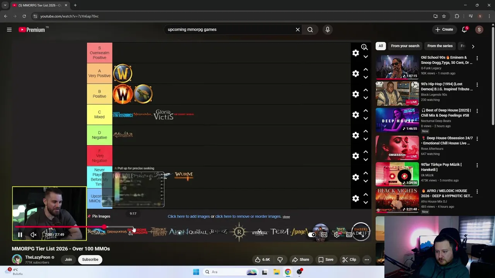Image resolution: width=495 pixels, height=278 pixels.
Task: Clear the search box text
Action: click(298, 29)
